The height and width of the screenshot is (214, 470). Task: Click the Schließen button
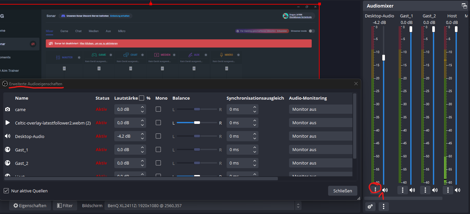click(343, 191)
